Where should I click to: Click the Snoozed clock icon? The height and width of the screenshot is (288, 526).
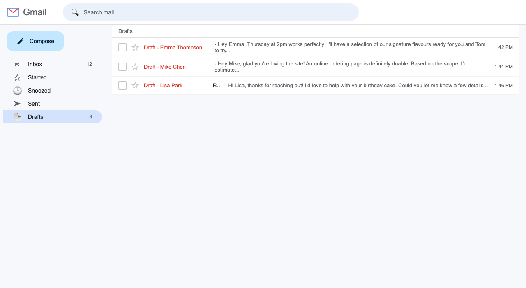pos(17,91)
